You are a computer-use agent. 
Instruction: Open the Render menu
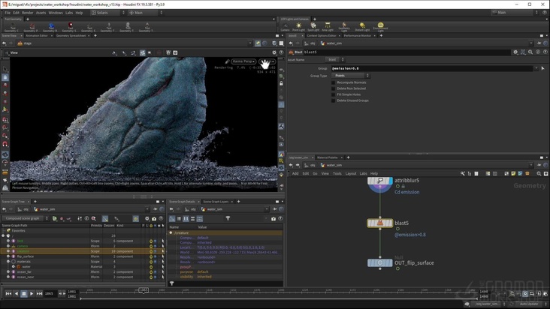pyautogui.click(x=27, y=13)
